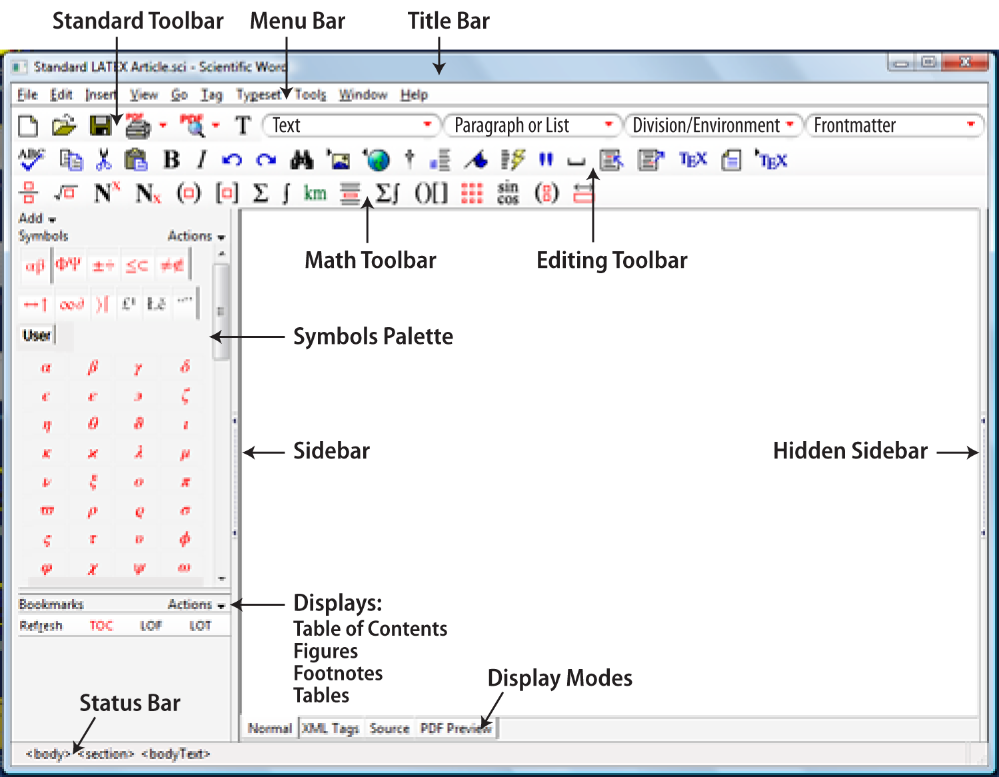Select the lowercase Greek αβ symbol group

point(35,266)
